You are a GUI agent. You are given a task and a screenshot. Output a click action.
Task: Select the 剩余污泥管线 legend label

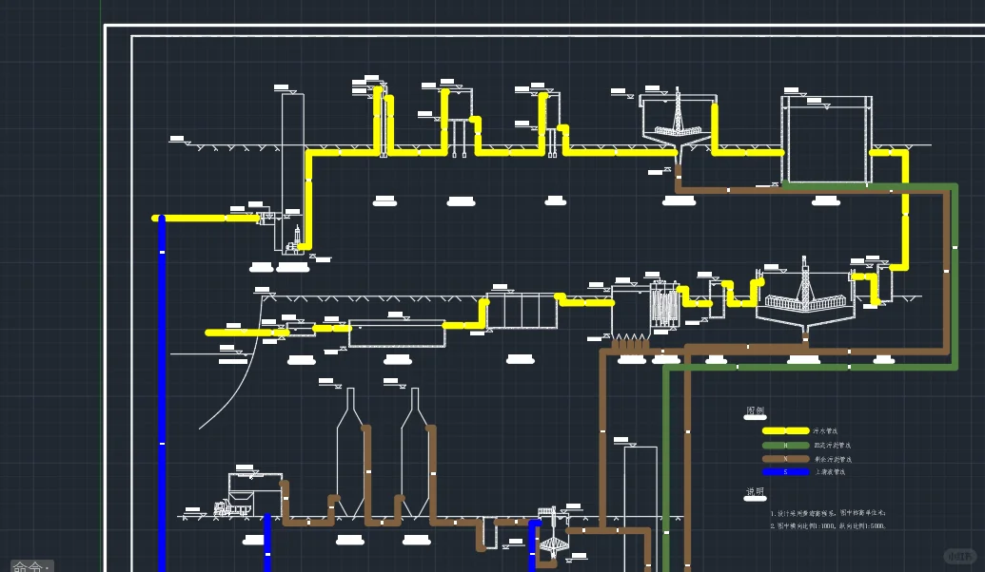[833, 459]
